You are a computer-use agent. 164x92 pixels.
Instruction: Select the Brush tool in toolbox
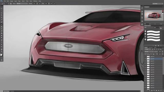coord(2,24)
